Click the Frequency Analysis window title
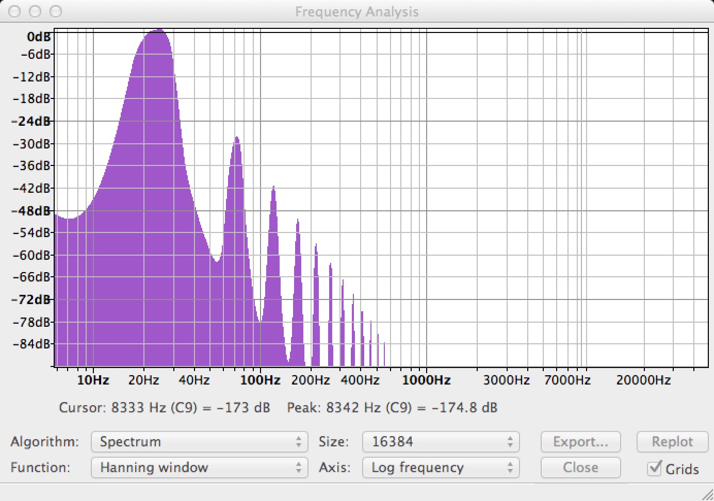This screenshot has height=501, width=714. click(x=357, y=11)
